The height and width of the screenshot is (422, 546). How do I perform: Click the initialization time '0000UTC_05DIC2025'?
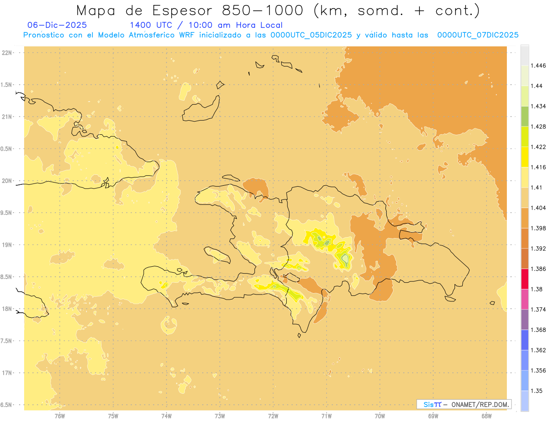[311, 35]
